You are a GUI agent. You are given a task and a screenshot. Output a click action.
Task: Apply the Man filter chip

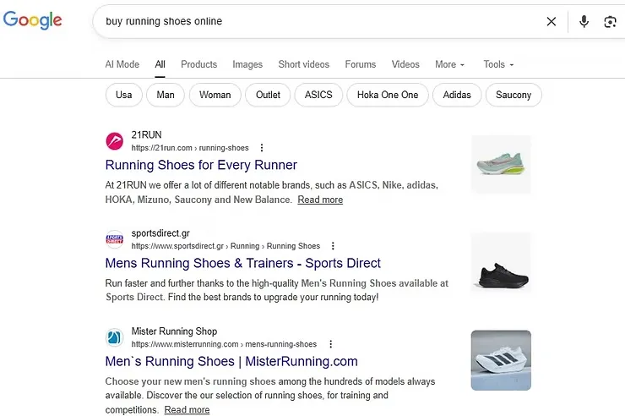click(x=166, y=95)
